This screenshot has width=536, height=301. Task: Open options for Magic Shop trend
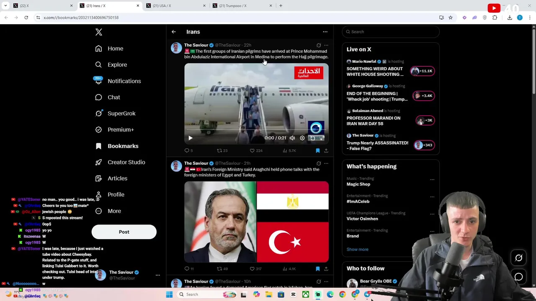coord(432,180)
